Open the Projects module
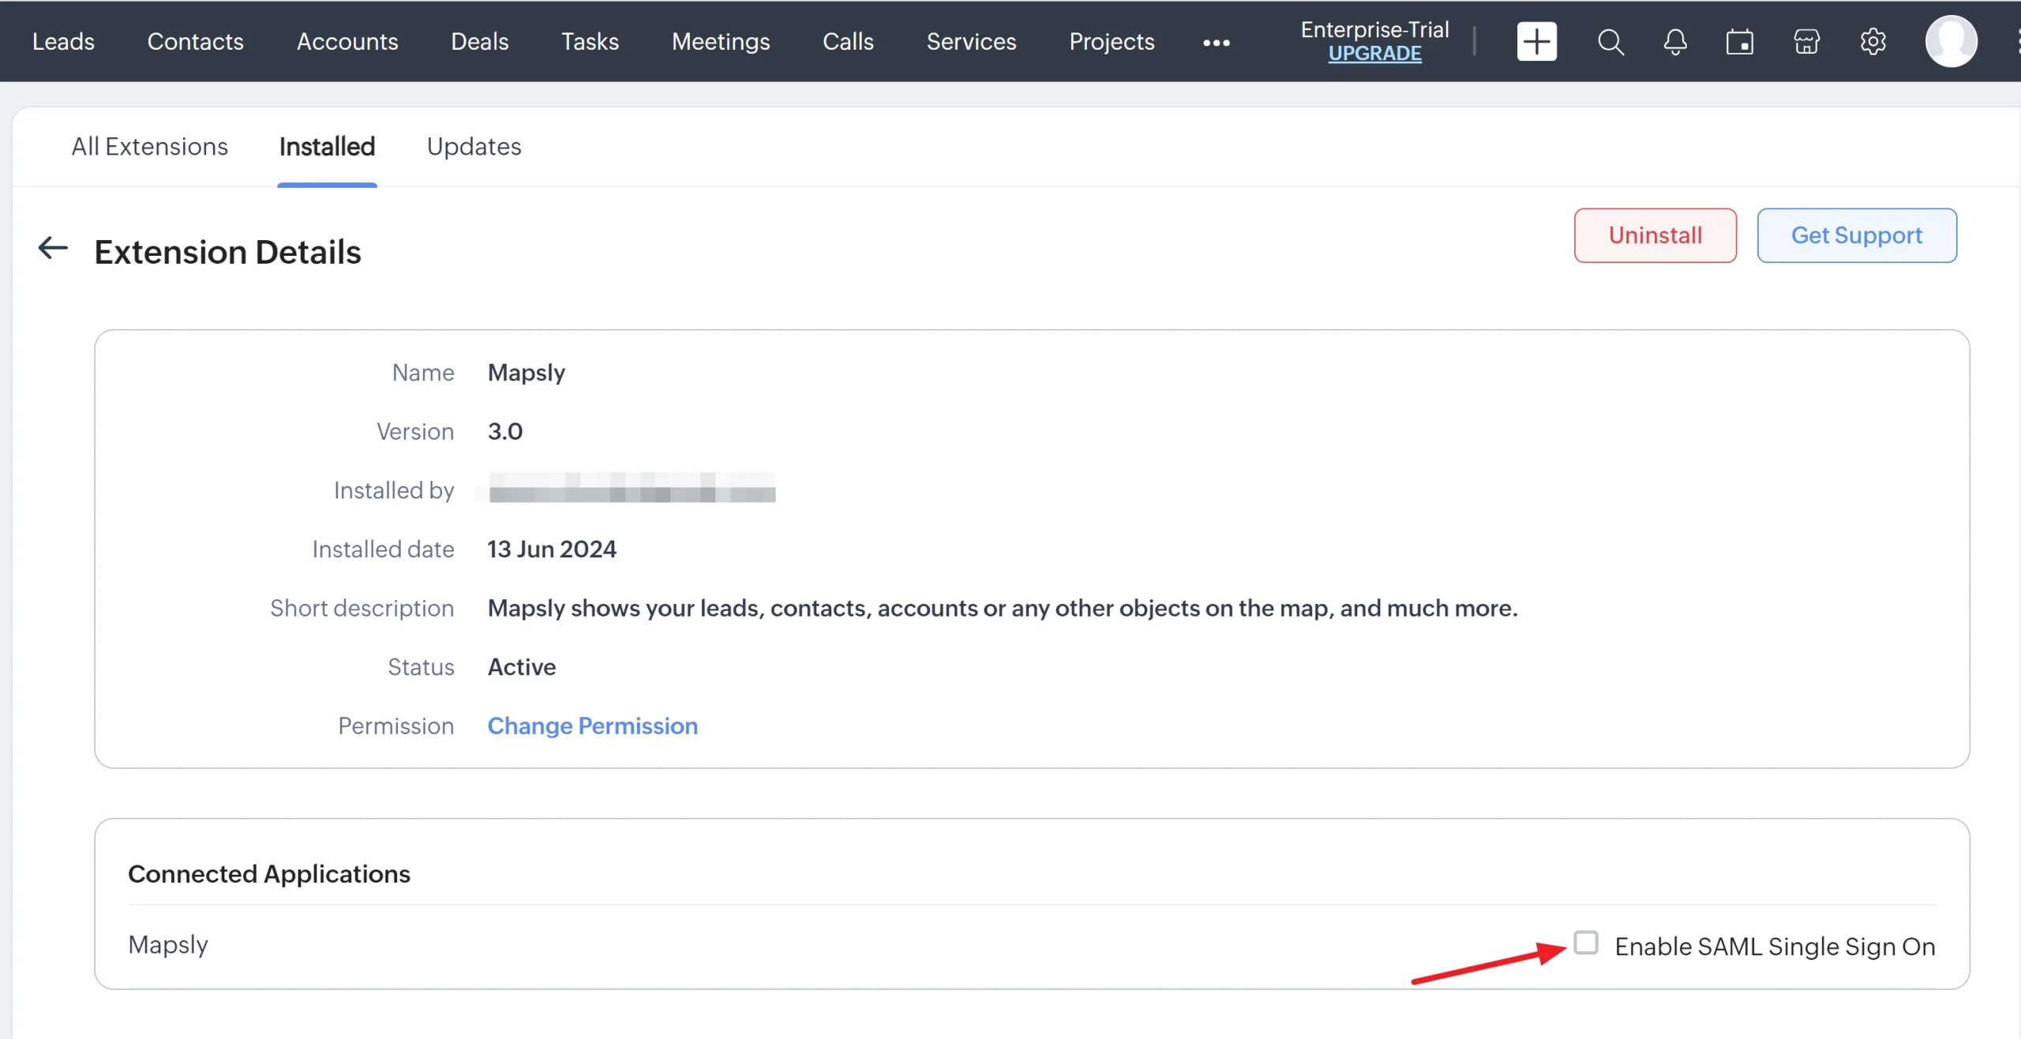Screen dimensions: 2021x1039 point(1112,41)
